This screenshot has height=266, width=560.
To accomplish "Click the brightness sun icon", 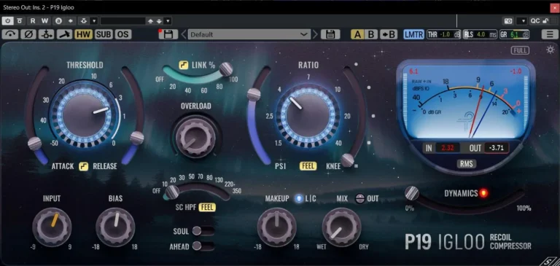I will 551,50.
